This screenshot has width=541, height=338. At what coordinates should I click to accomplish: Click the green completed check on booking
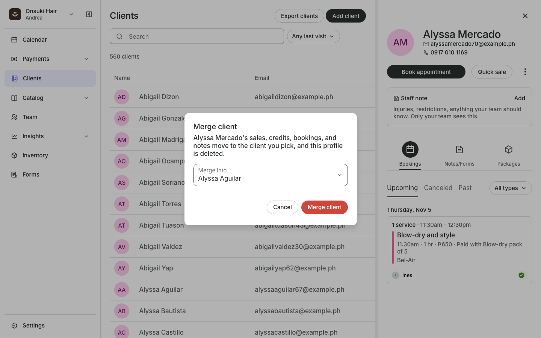click(x=521, y=275)
